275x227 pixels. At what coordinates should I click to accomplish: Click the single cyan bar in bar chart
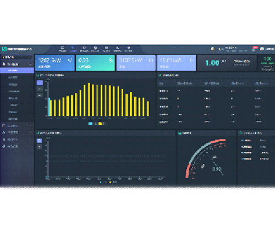pyautogui.click(x=49, y=107)
